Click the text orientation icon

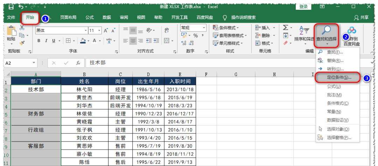[149, 30]
